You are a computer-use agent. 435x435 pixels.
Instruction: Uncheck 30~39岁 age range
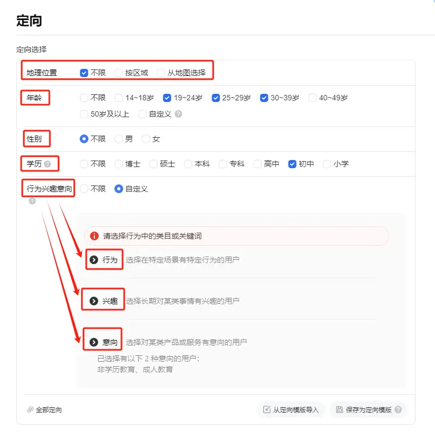(264, 98)
